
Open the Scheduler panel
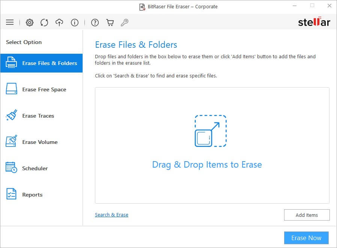41,168
